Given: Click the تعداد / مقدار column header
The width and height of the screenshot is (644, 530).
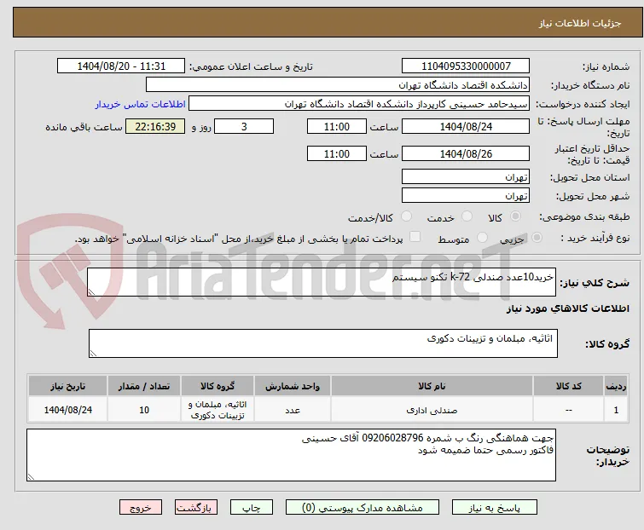Looking at the screenshot, I should point(144,386).
